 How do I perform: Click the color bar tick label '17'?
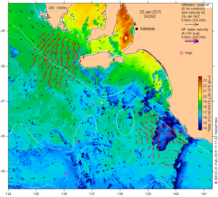click(x=205, y=112)
